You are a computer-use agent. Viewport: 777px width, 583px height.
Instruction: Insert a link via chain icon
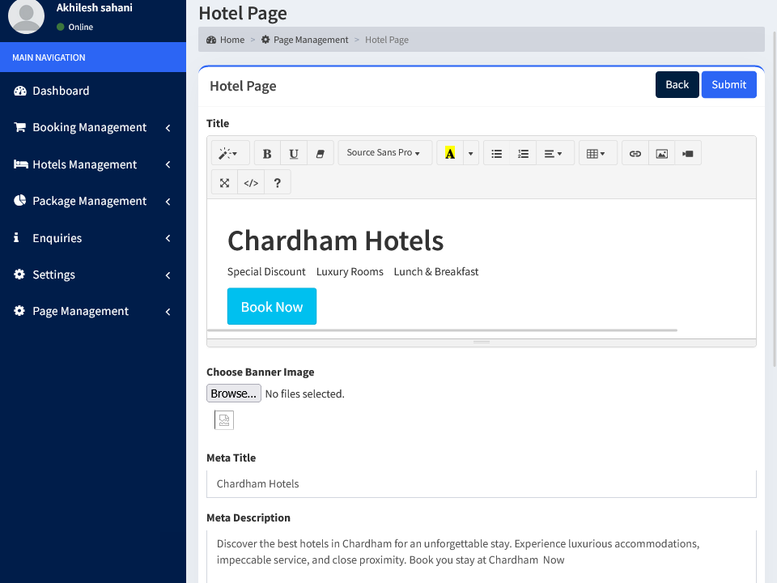click(635, 153)
